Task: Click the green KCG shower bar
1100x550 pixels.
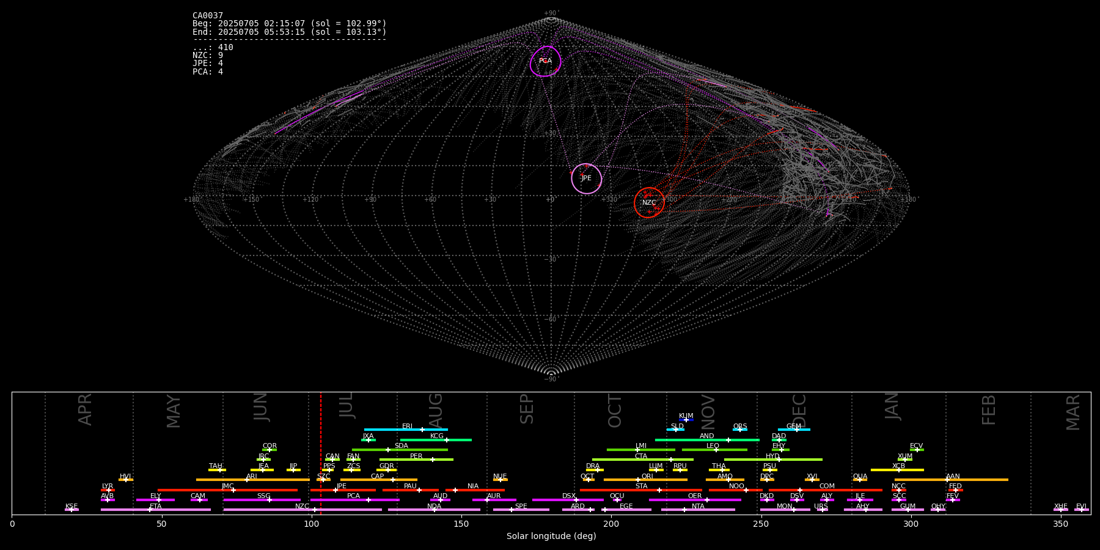Action: (x=436, y=439)
